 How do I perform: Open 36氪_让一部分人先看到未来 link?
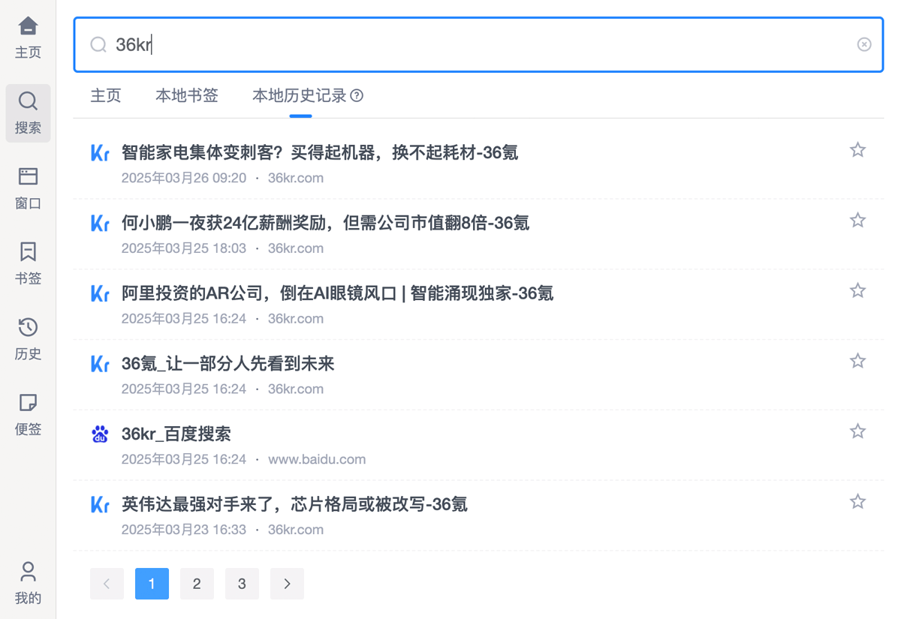coord(228,363)
